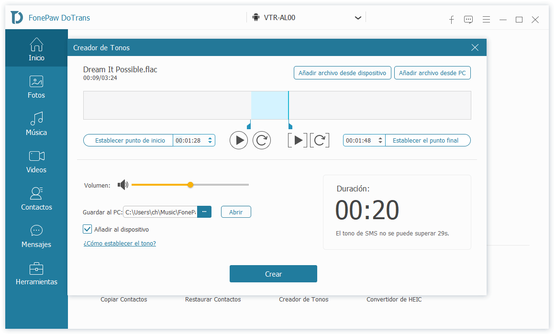Play the full audio track
The width and height of the screenshot is (555, 335).
click(239, 140)
